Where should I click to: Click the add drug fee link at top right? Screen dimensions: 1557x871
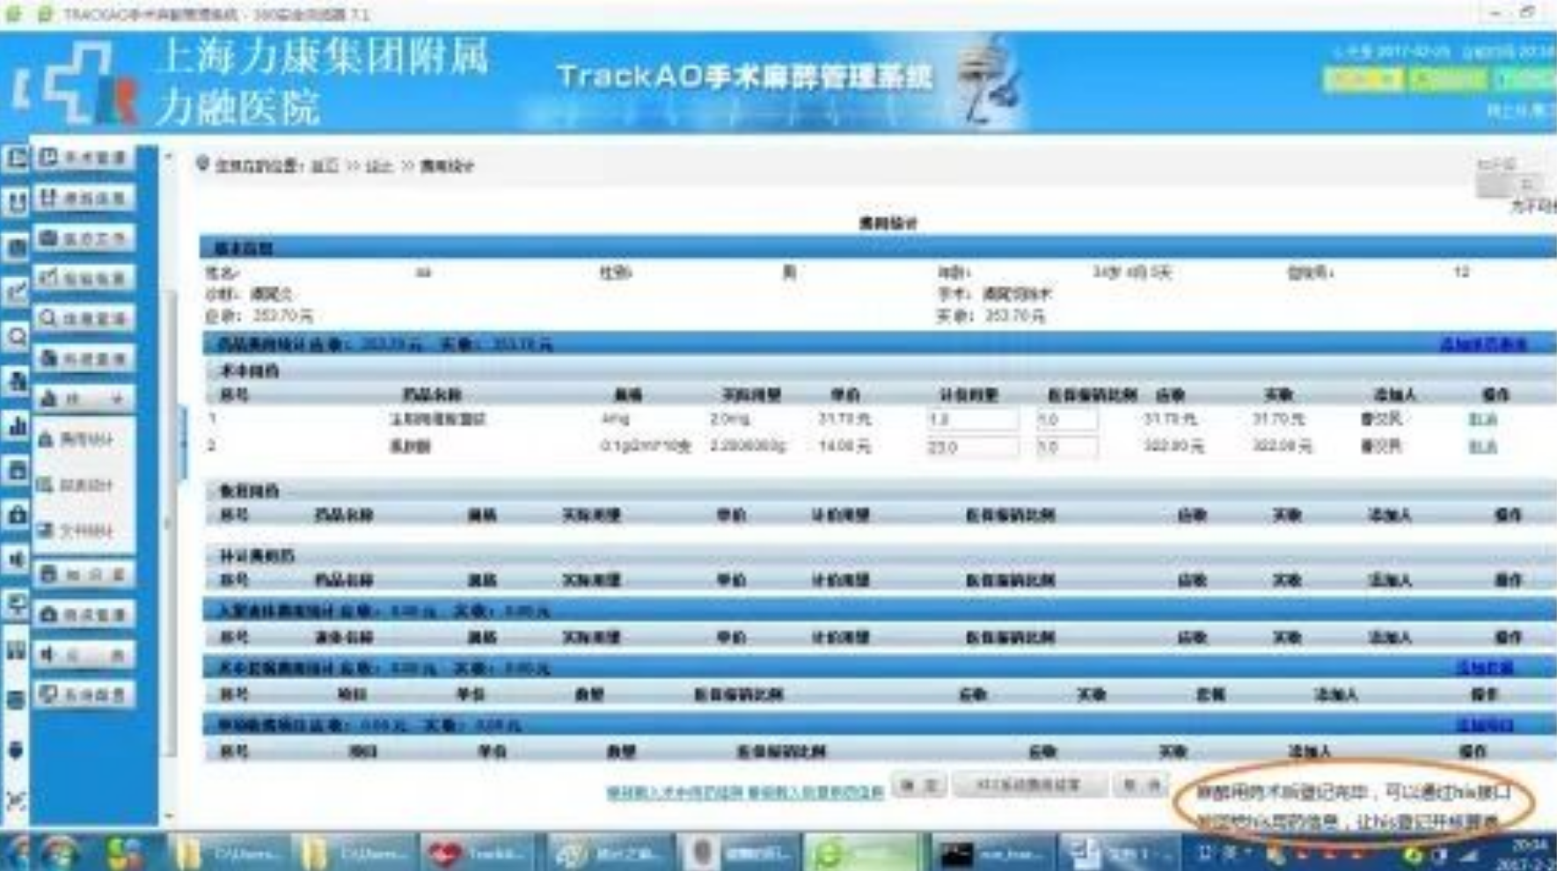[1483, 344]
